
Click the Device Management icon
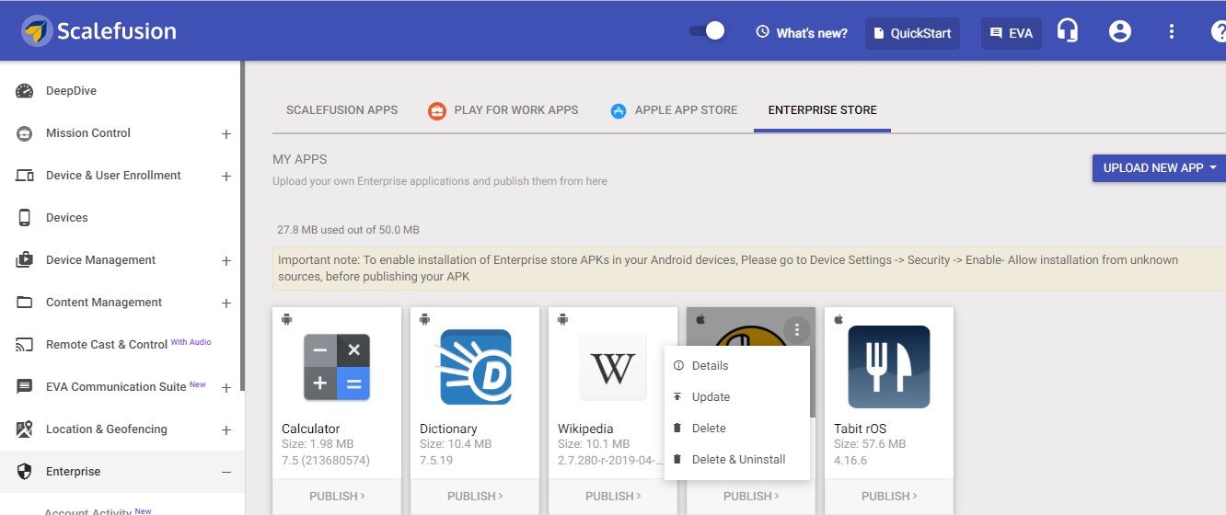25,260
